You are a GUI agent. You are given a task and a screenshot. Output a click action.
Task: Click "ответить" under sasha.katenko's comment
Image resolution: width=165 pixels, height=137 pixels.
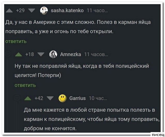coord(16,41)
